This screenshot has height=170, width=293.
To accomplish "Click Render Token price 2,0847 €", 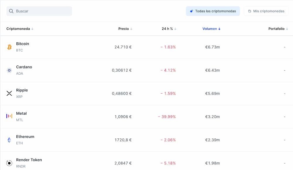I will (123, 163).
